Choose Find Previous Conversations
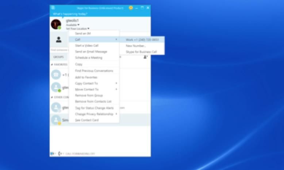The height and width of the screenshot is (170, 284). pos(94,71)
